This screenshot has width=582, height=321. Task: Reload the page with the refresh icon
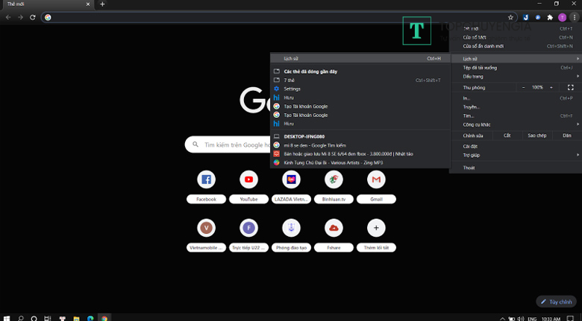[x=32, y=17]
